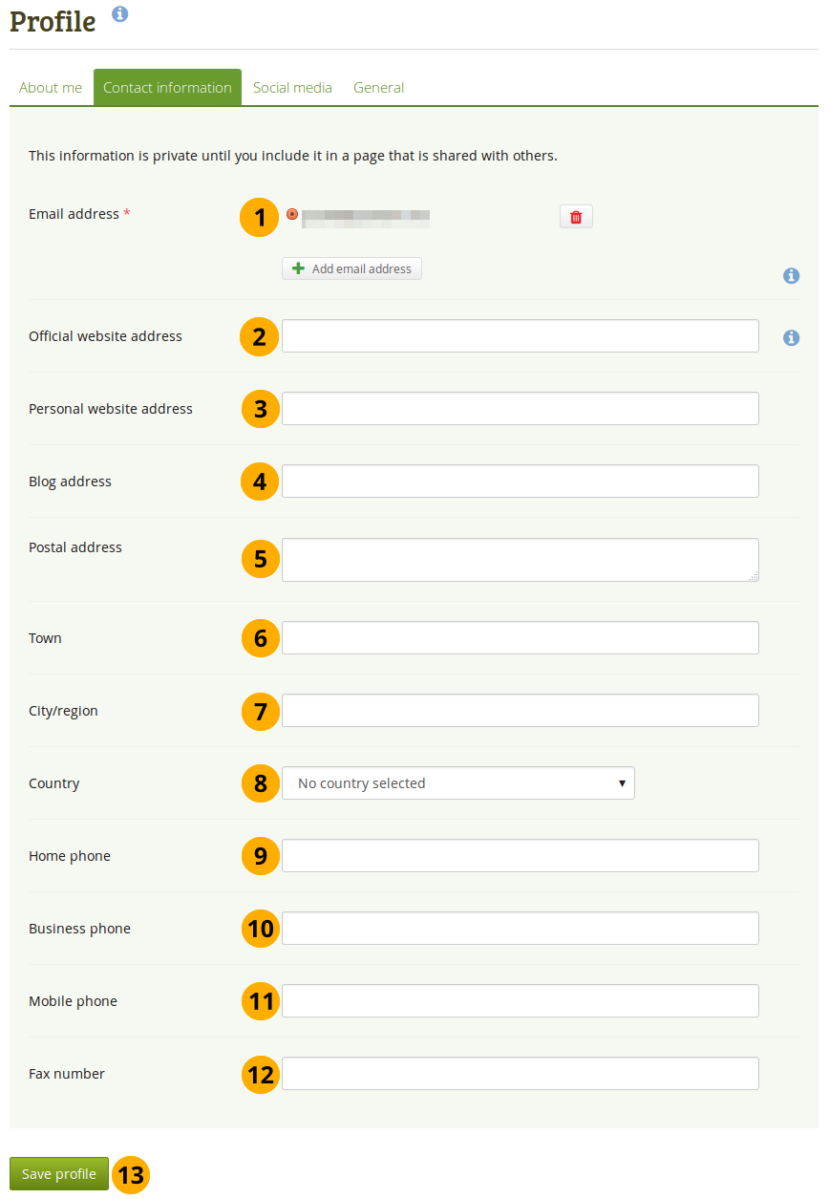Click into the Personal website address field
This screenshot has width=829, height=1199.
tap(520, 409)
